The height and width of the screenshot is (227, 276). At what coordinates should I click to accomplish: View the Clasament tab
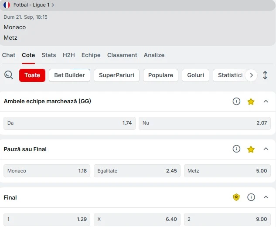(x=122, y=55)
